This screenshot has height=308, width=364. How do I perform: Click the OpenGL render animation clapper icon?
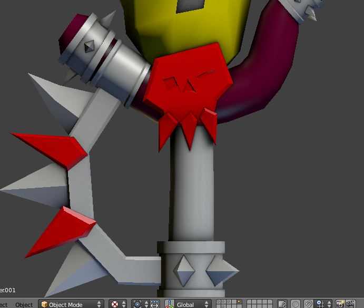point(350,304)
